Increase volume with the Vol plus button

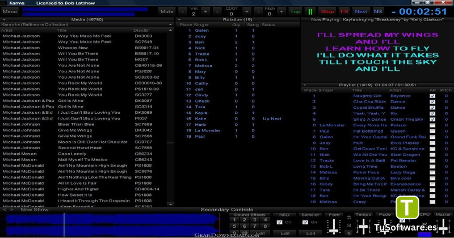(205, 11)
